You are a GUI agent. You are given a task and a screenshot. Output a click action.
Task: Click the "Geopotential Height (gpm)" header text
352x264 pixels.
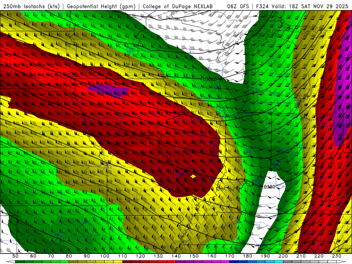(101, 6)
